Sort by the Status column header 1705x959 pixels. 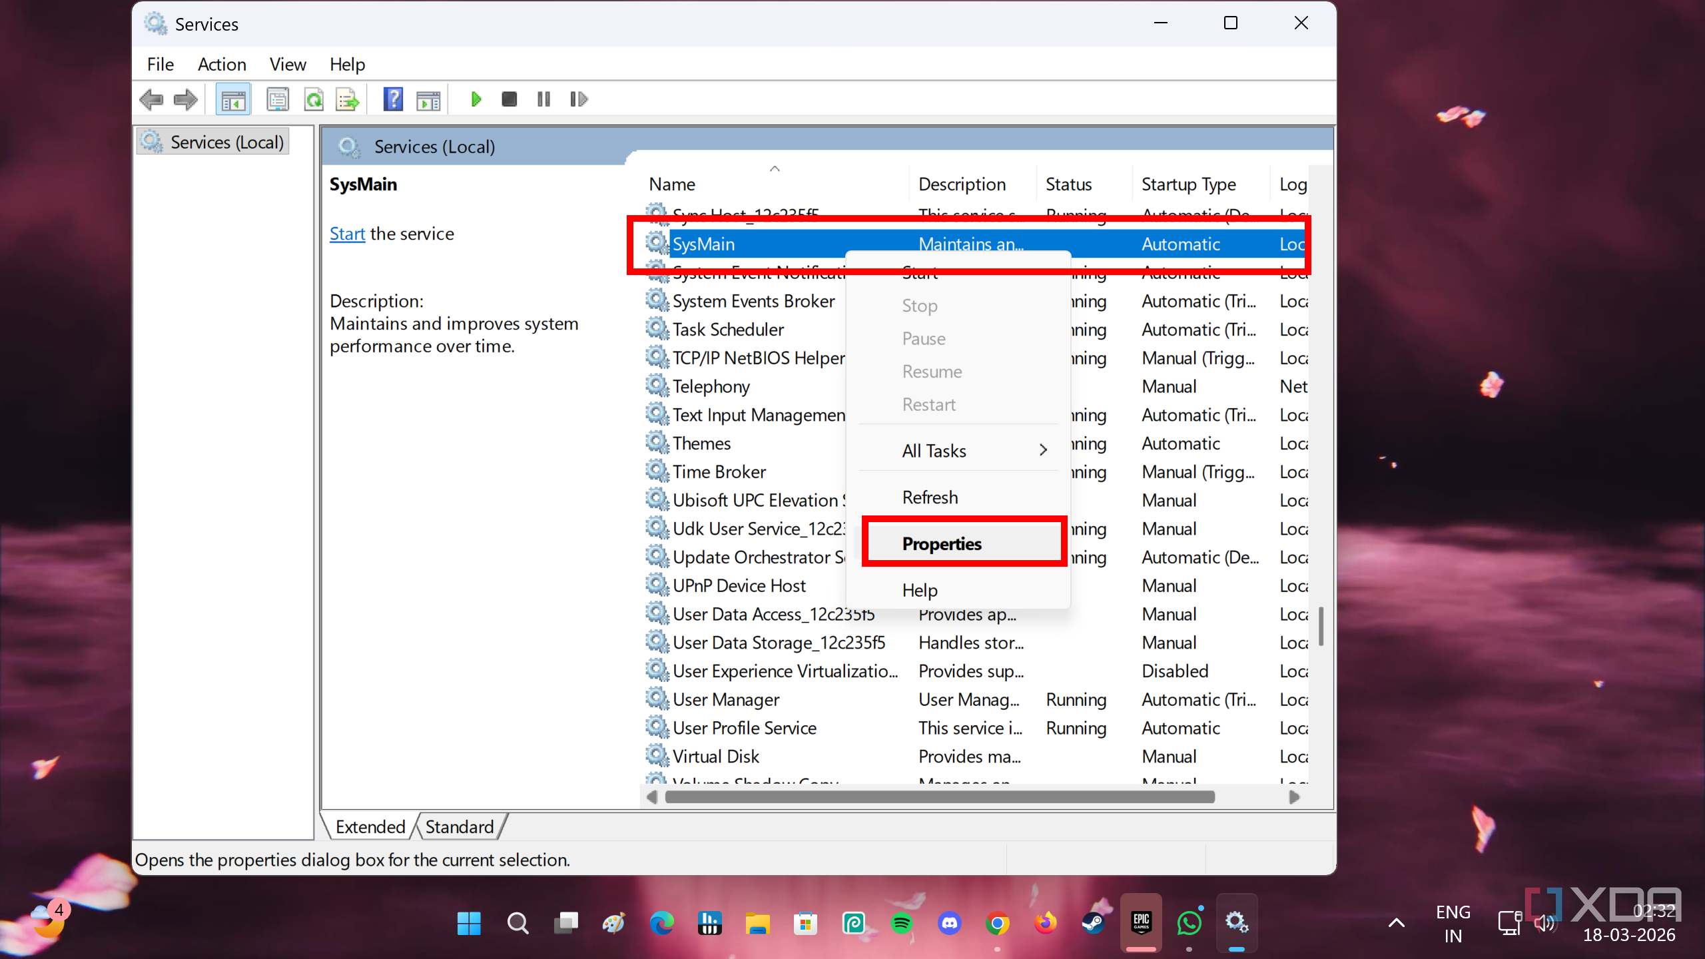pos(1084,184)
